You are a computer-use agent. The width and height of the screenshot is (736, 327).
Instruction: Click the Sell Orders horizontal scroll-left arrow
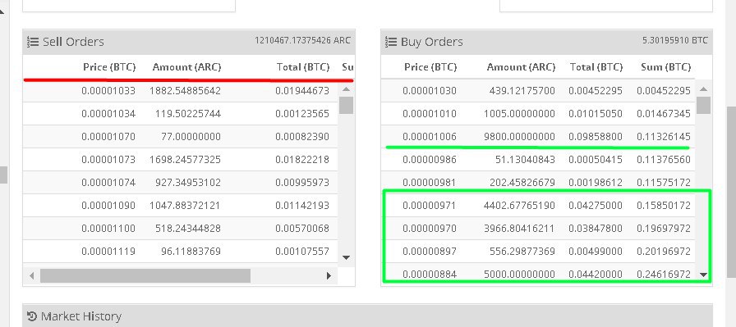coord(31,276)
